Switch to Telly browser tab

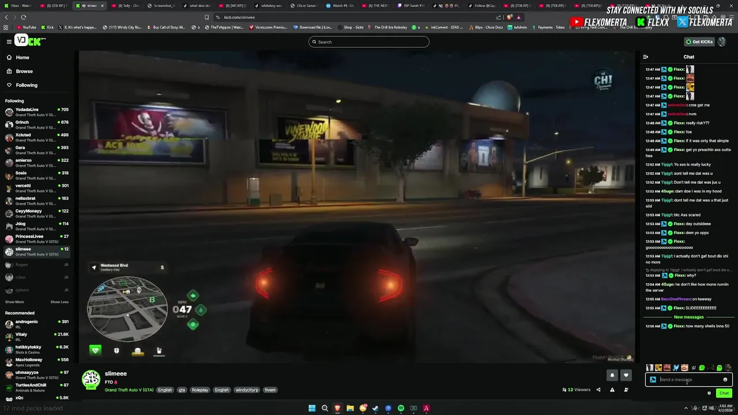(x=126, y=6)
